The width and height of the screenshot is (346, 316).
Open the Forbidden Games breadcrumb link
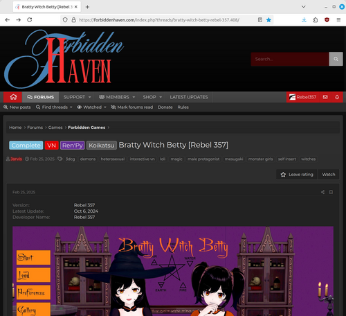[x=86, y=128]
